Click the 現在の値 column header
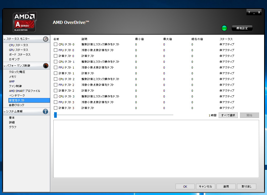The width and height of the screenshot is (267, 195). pyautogui.click(x=197, y=39)
